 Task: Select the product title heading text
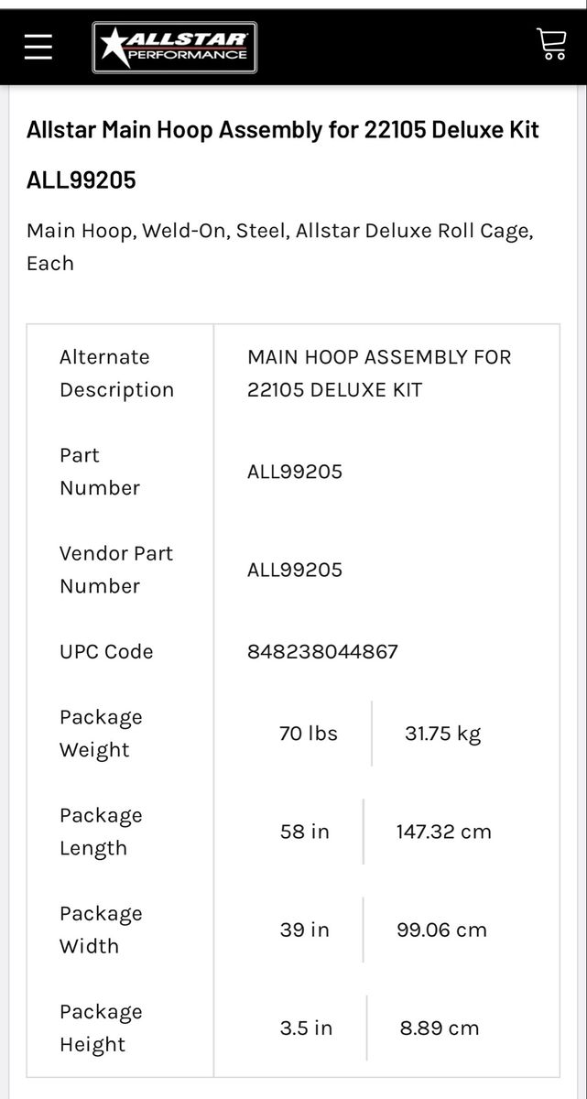[x=283, y=130]
